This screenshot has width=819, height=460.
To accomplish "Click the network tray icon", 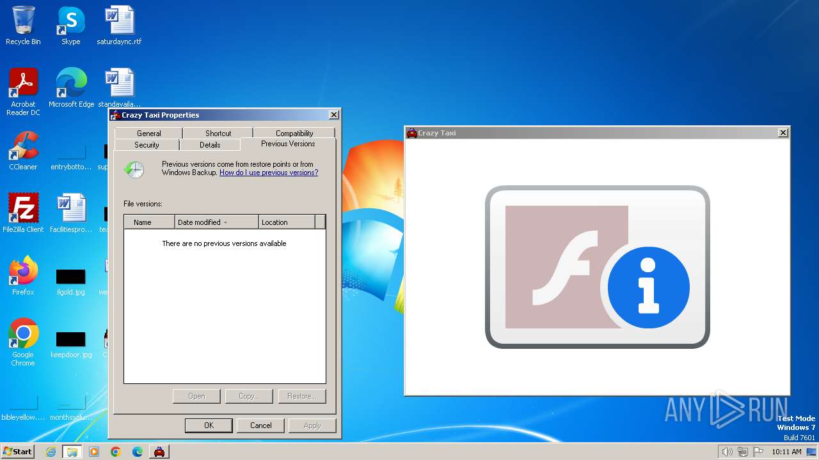I will click(x=743, y=452).
